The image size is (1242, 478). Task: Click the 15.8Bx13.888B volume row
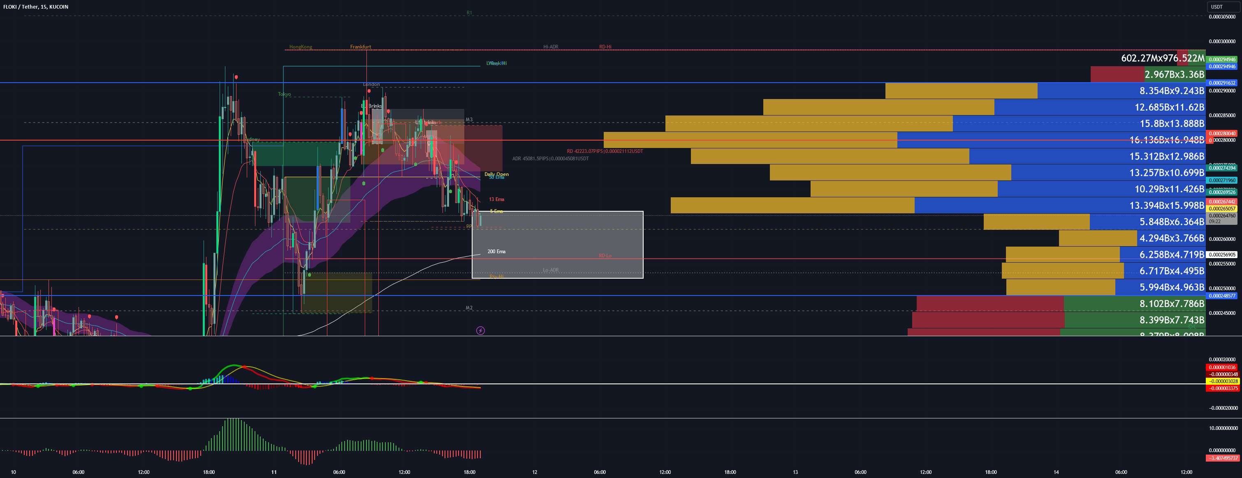(935, 123)
